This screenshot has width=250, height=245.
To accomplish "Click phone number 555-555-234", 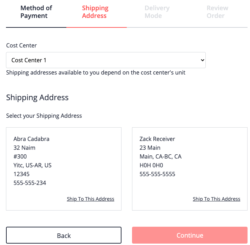I will tap(30, 183).
